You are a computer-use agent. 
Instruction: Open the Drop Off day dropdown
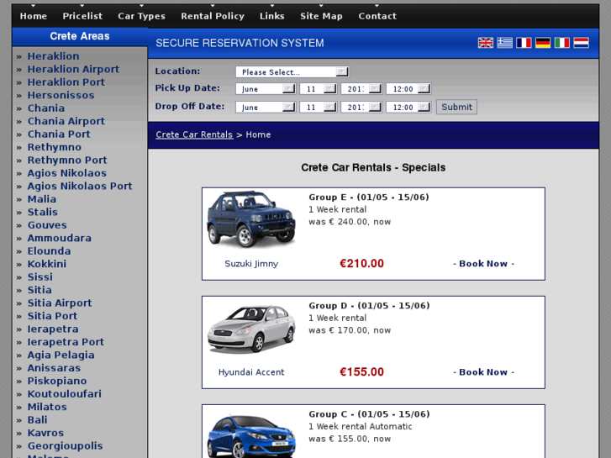[x=318, y=108]
